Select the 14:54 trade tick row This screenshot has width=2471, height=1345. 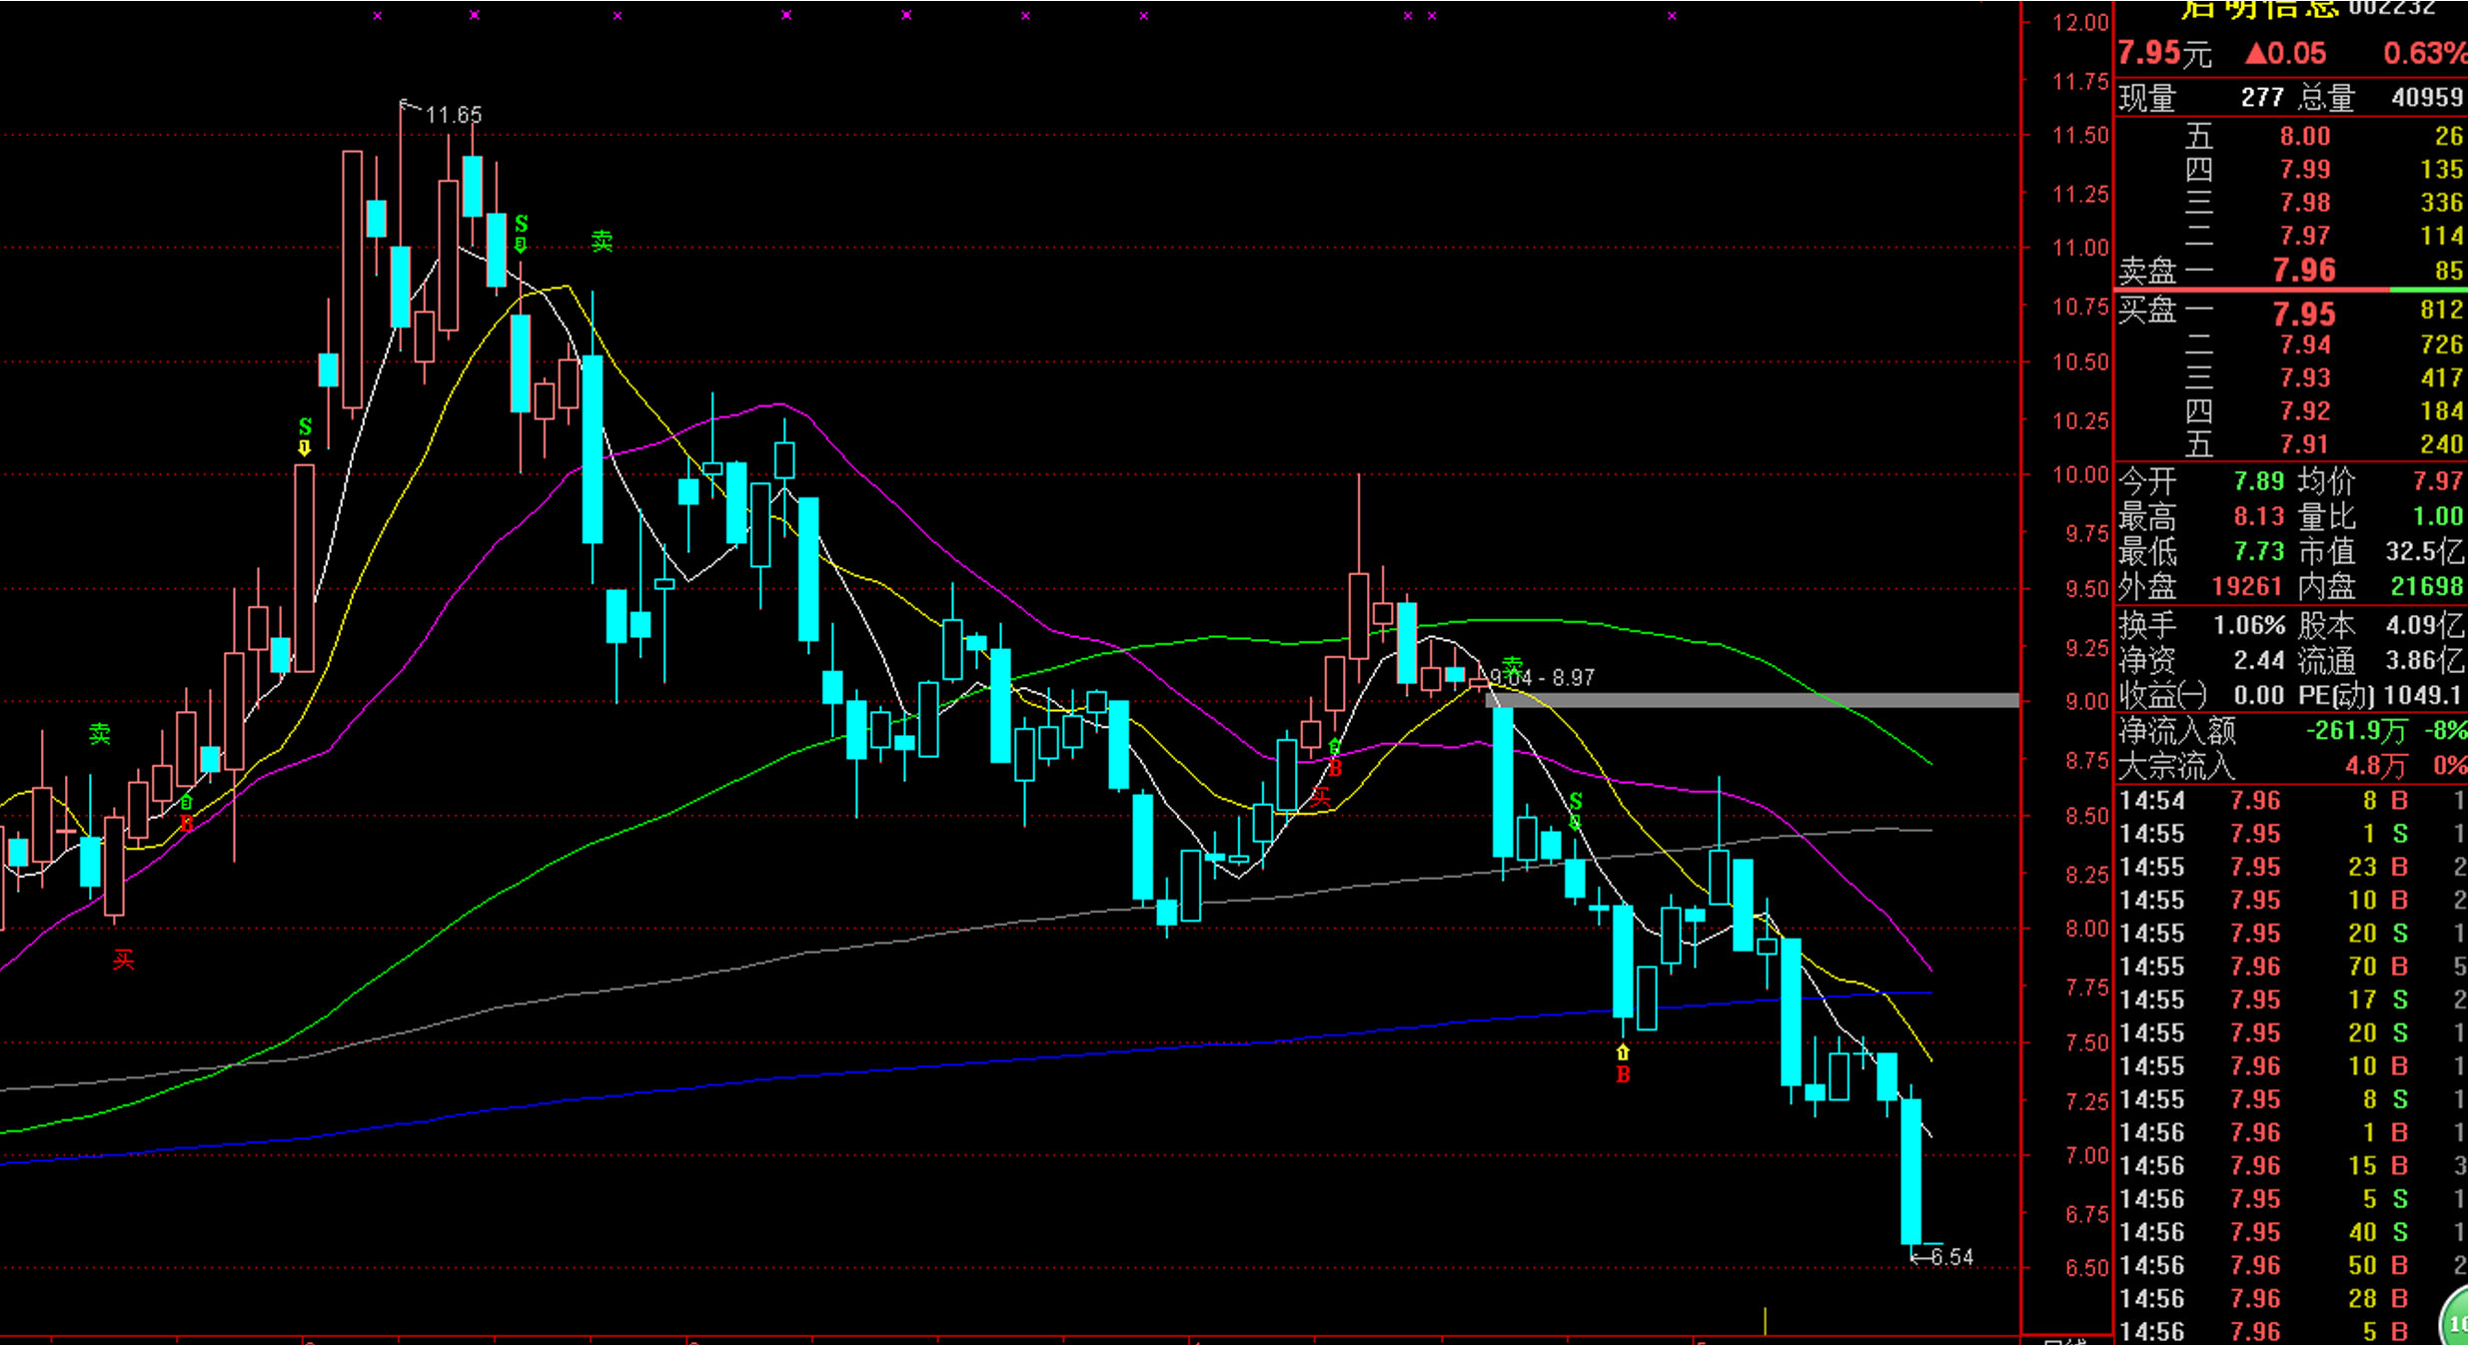point(2292,801)
